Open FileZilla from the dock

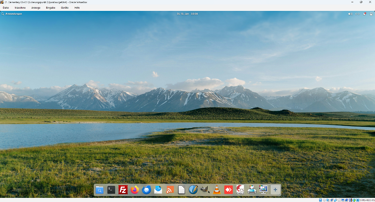pyautogui.click(x=123, y=190)
